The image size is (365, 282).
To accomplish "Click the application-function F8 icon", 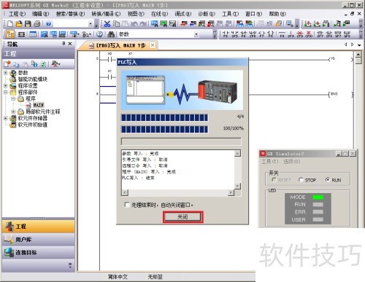I will tap(271, 34).
